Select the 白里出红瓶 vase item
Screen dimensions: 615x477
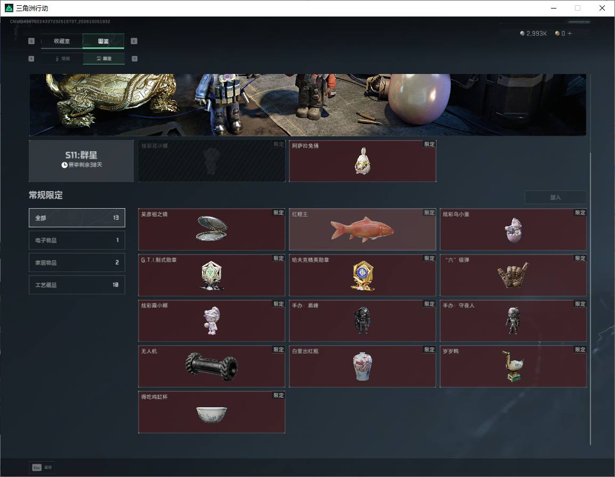click(362, 366)
